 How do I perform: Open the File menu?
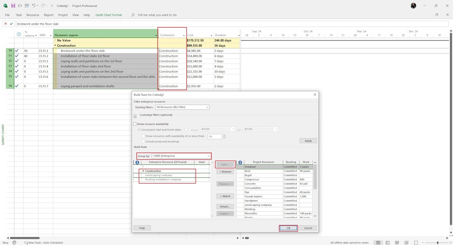[x=7, y=15]
